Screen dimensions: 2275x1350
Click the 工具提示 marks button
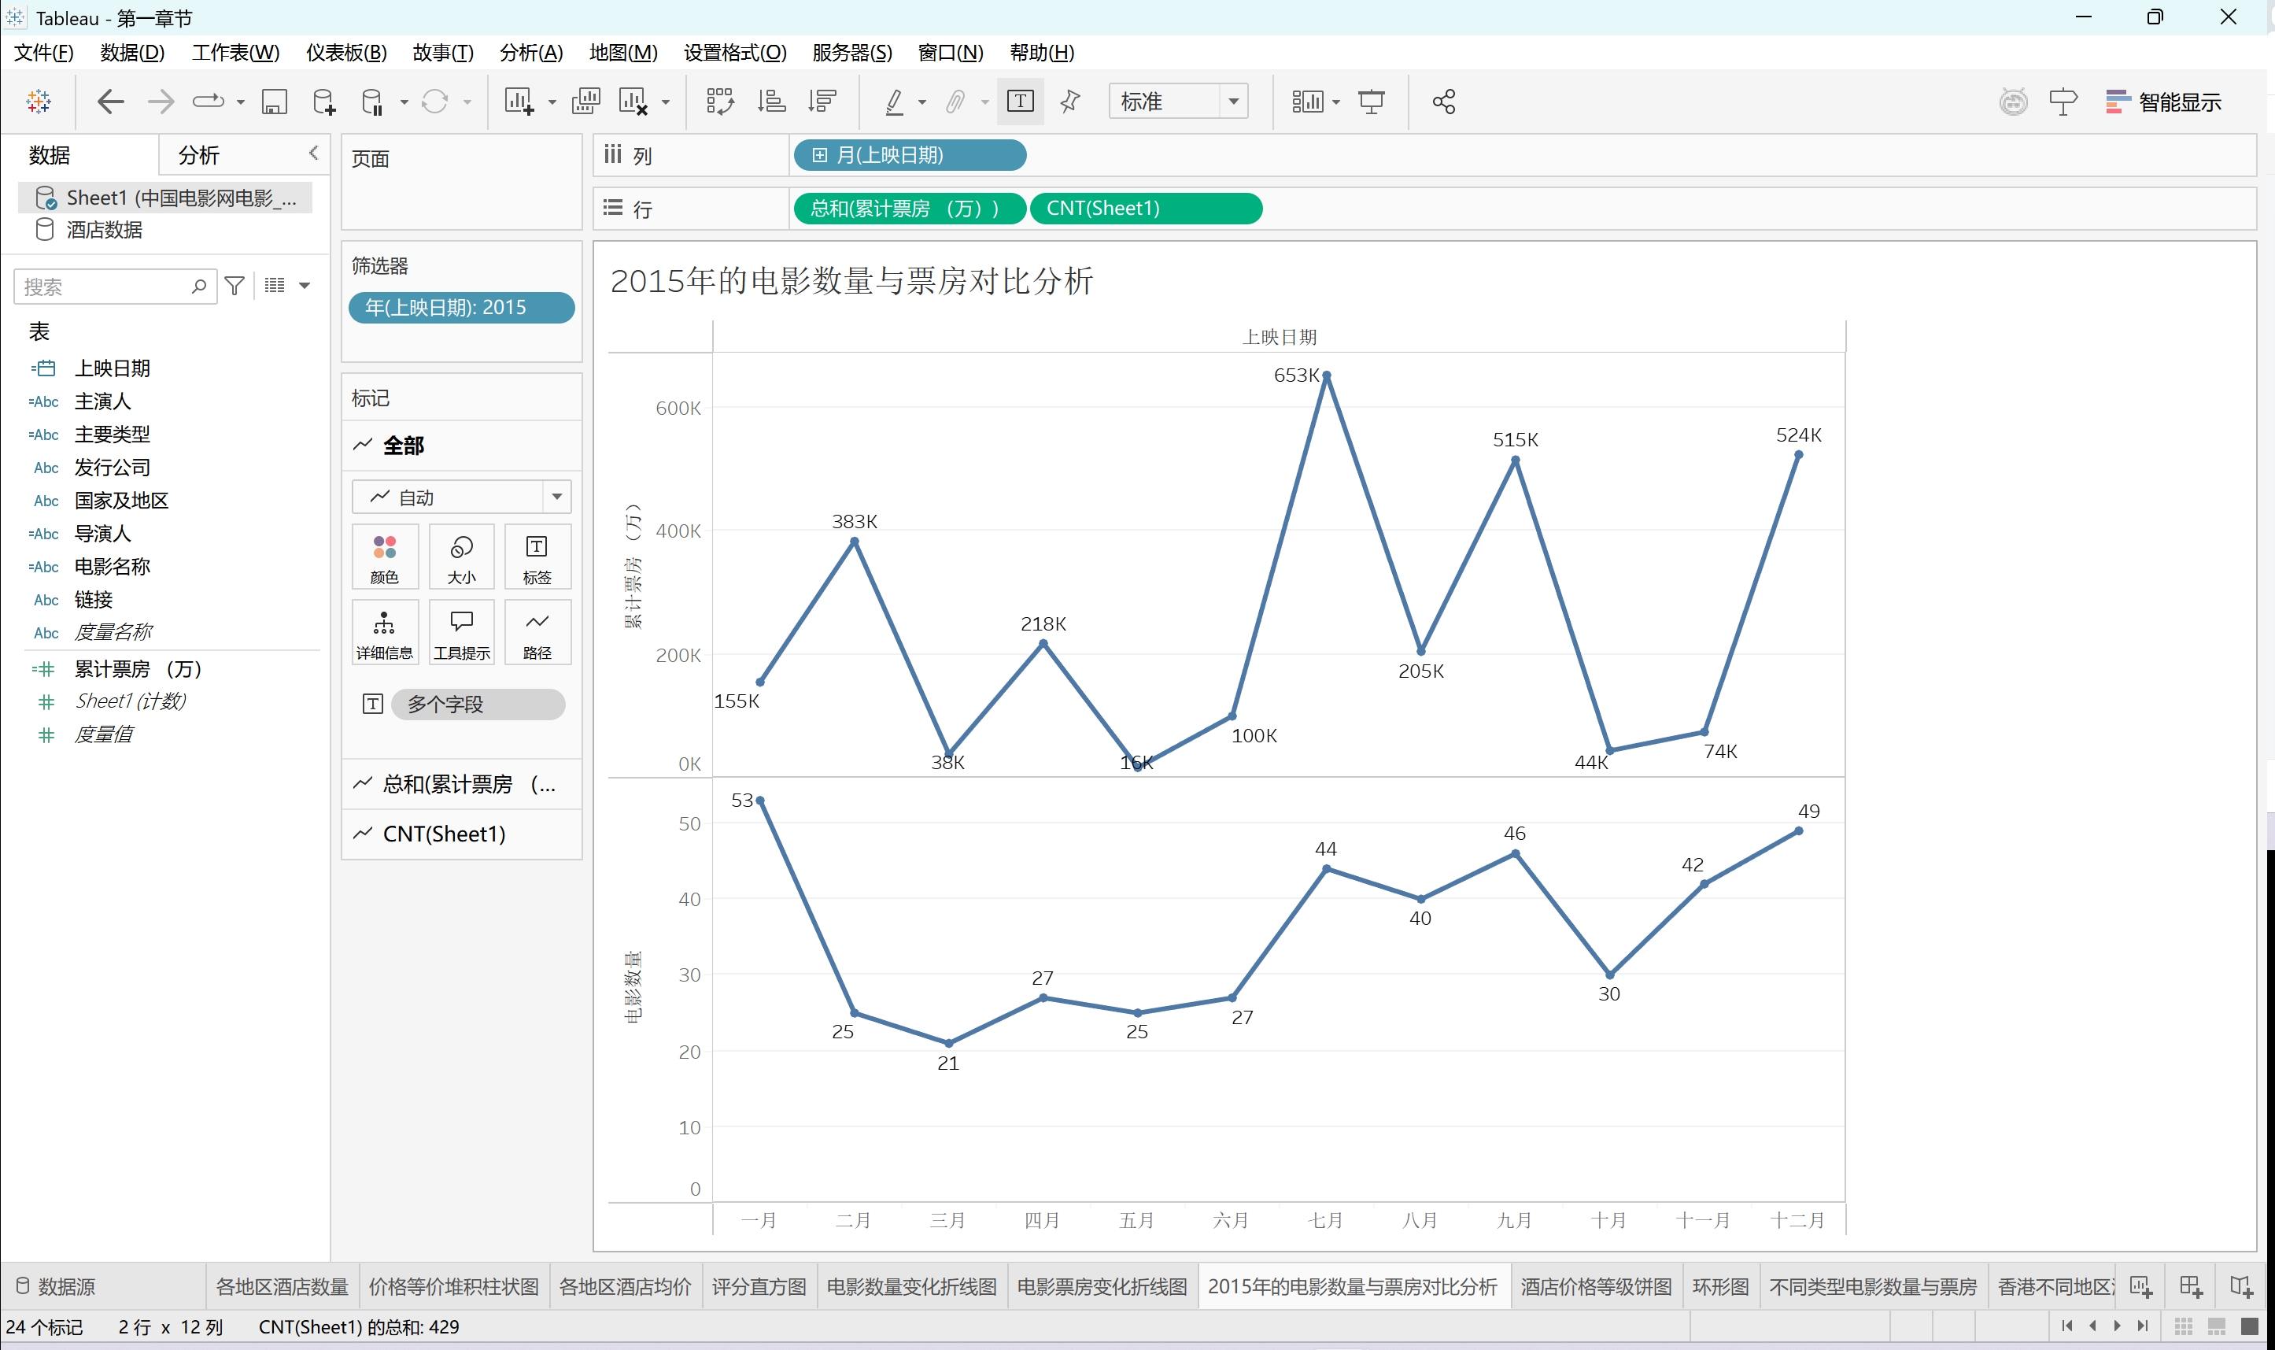click(461, 632)
